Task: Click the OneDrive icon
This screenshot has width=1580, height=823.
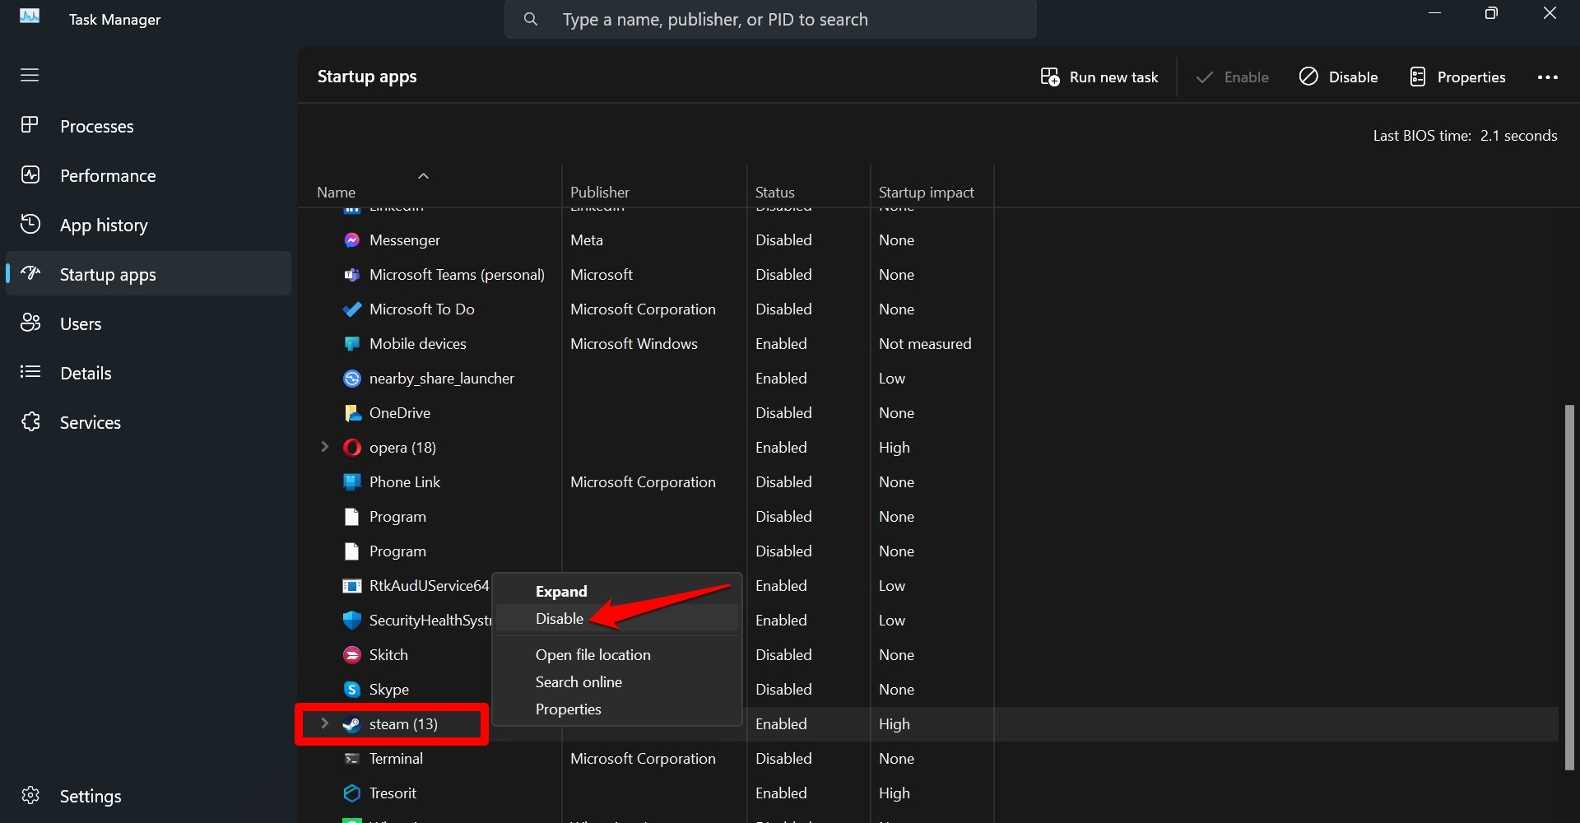Action: point(351,413)
